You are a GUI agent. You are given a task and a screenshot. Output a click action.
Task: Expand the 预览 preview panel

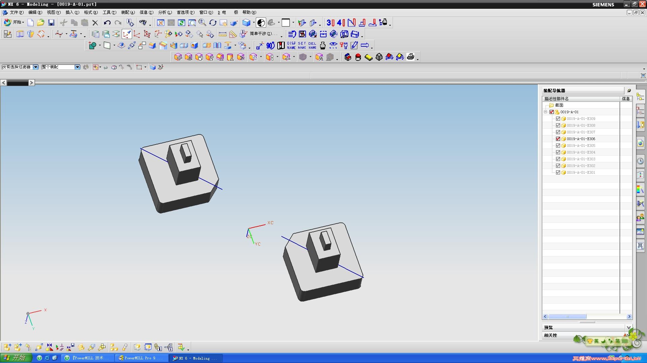(x=628, y=327)
